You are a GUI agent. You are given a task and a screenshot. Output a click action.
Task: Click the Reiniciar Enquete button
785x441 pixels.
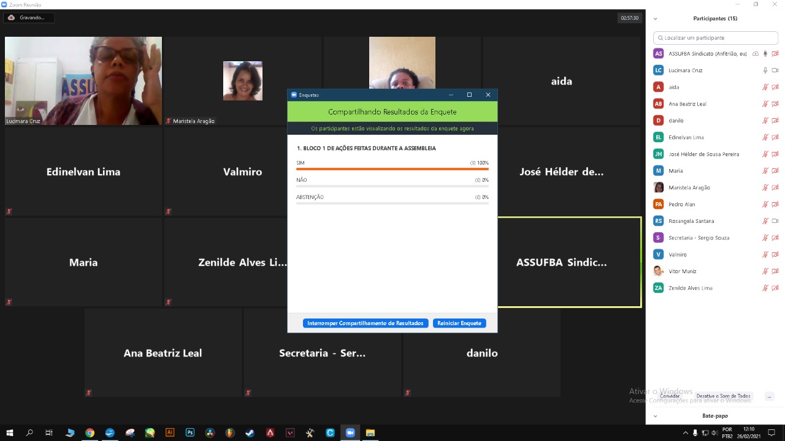click(459, 323)
